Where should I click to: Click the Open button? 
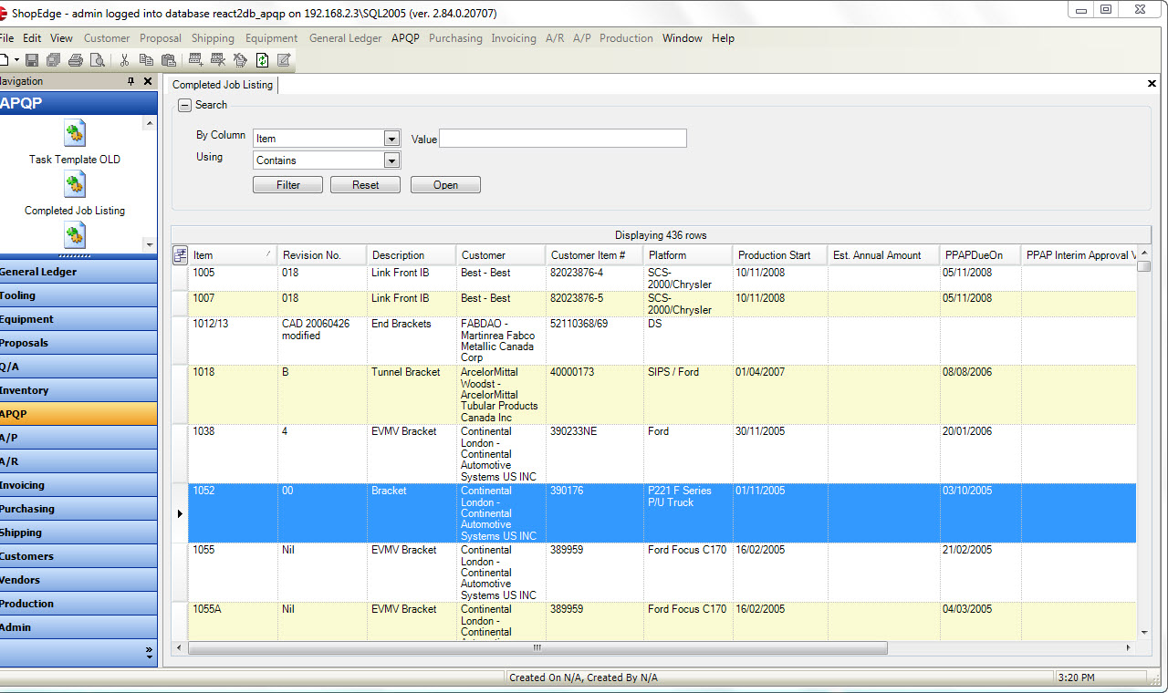click(x=445, y=185)
